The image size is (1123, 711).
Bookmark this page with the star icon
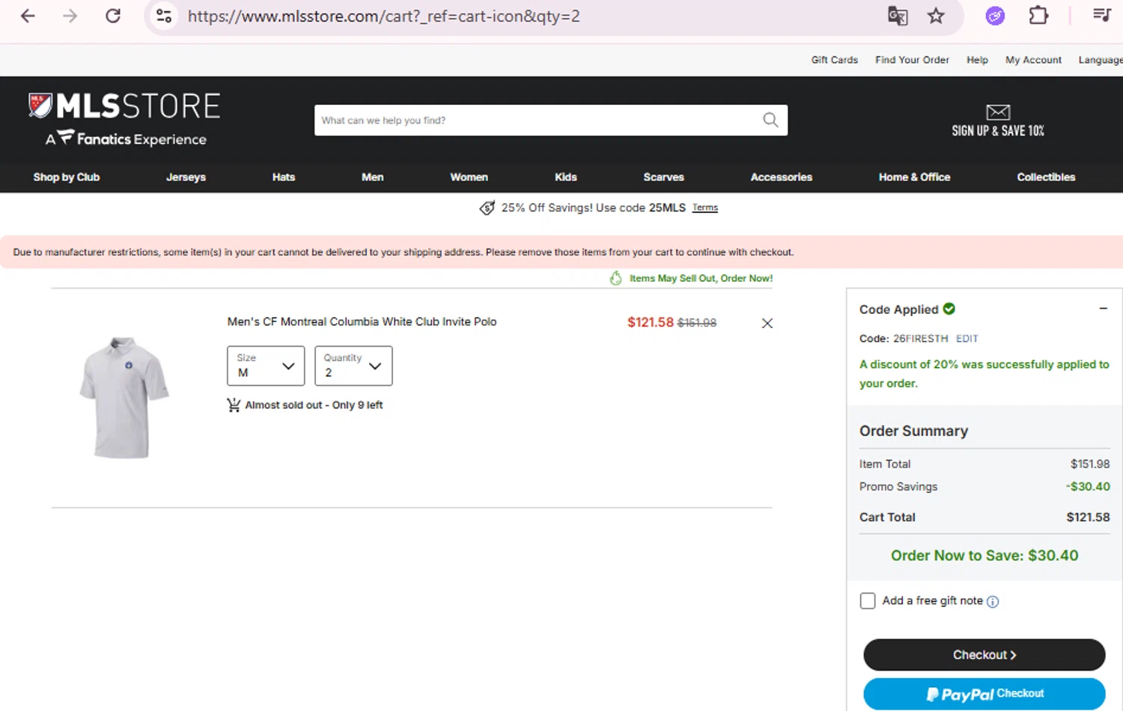[936, 16]
